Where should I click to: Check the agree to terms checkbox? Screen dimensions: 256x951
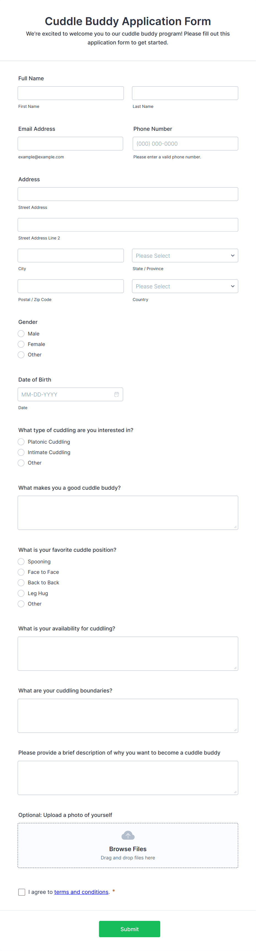(x=22, y=892)
